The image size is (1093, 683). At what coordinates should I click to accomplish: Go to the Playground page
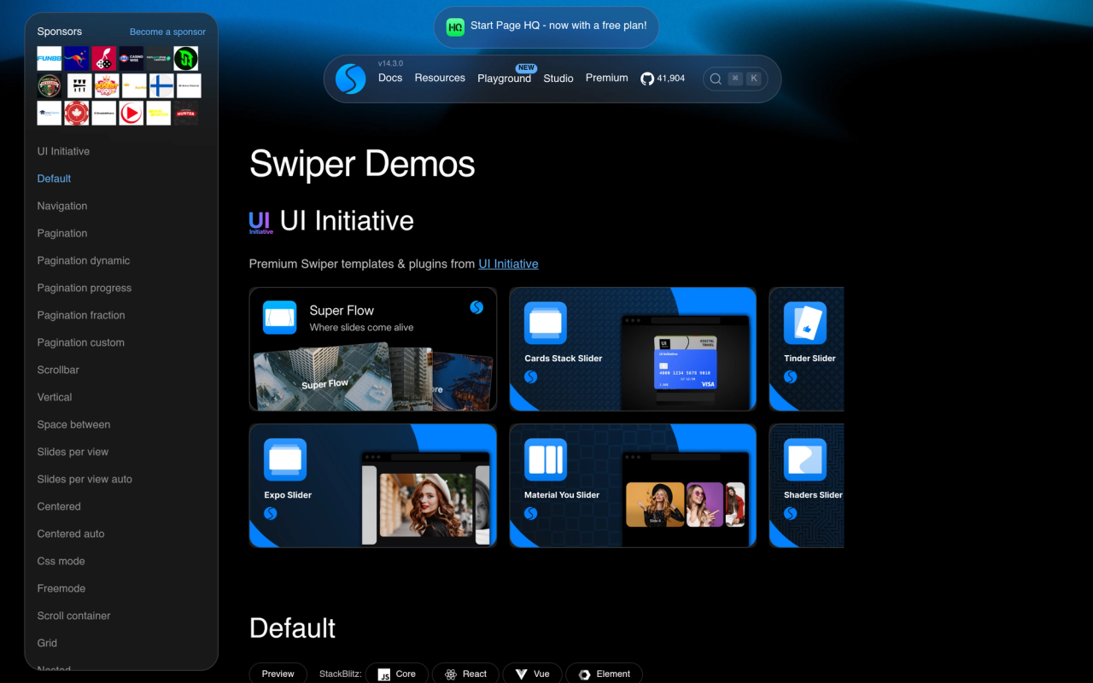504,79
